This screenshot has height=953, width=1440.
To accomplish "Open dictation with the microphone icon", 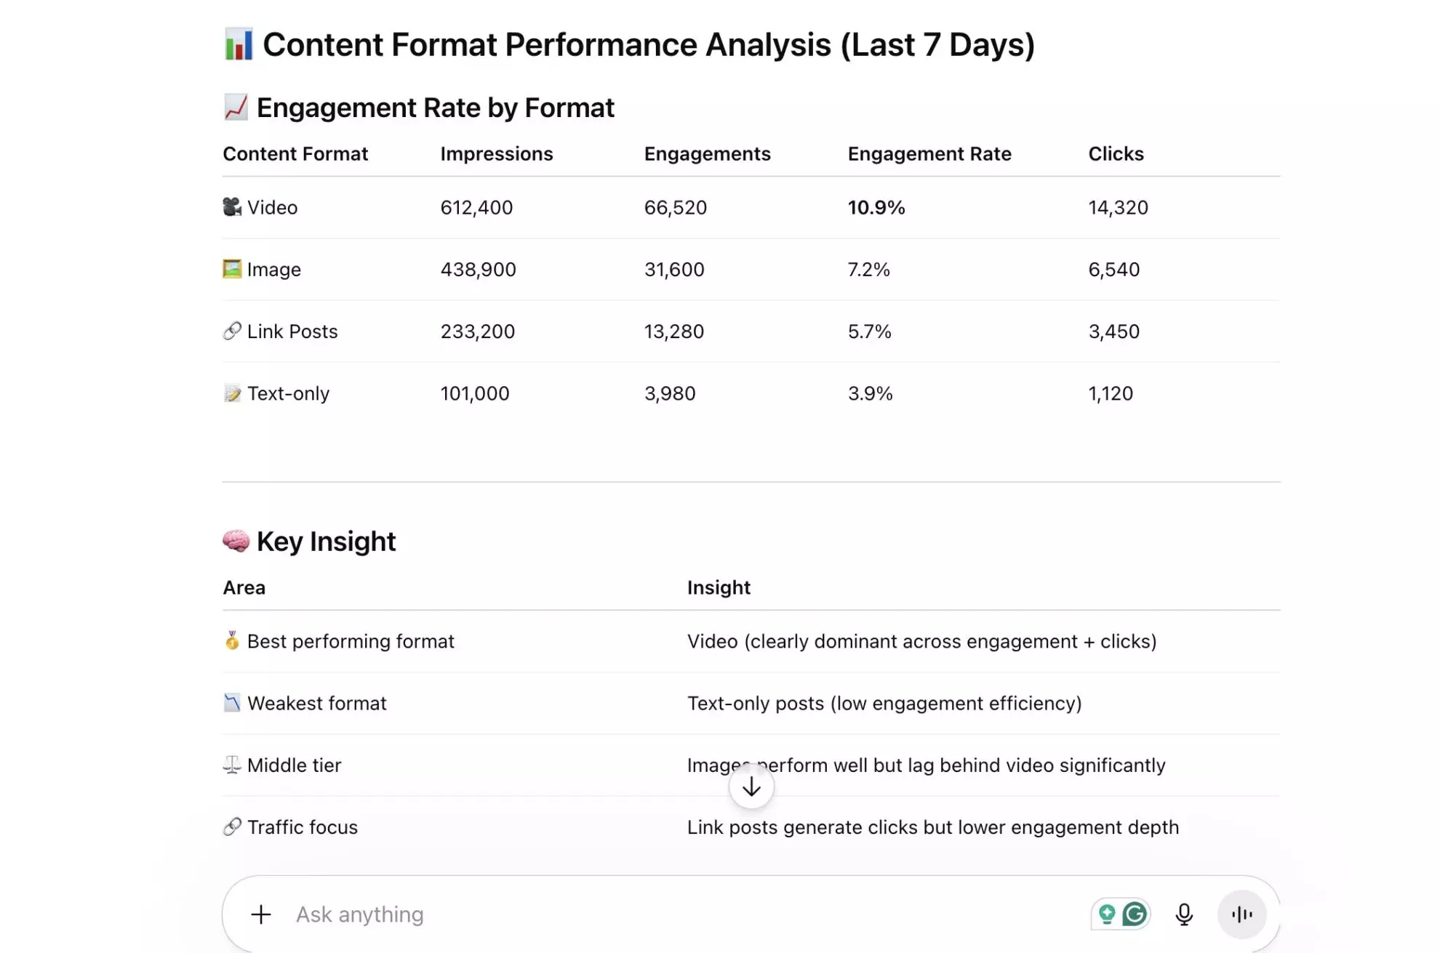I will pos(1184,914).
